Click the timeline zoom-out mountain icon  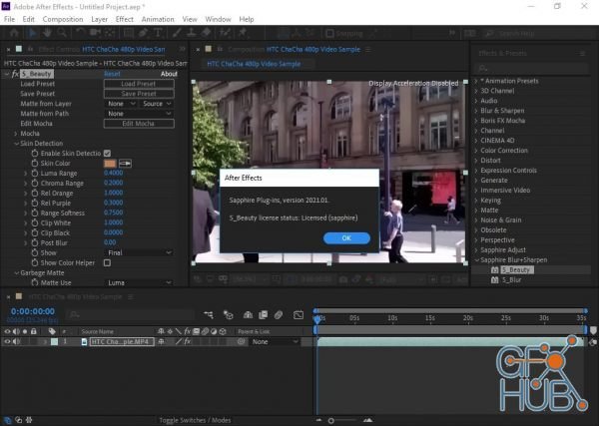pos(319,420)
